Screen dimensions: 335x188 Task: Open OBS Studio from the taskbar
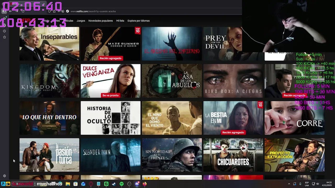(129, 184)
